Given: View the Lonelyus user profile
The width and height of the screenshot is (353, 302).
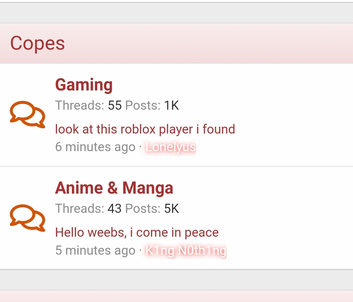Looking at the screenshot, I should (x=171, y=147).
